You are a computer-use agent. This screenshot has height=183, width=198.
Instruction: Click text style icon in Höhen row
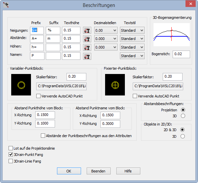[x=87, y=48]
